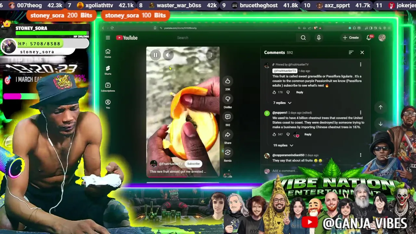Open the You section in sidebar

click(108, 104)
